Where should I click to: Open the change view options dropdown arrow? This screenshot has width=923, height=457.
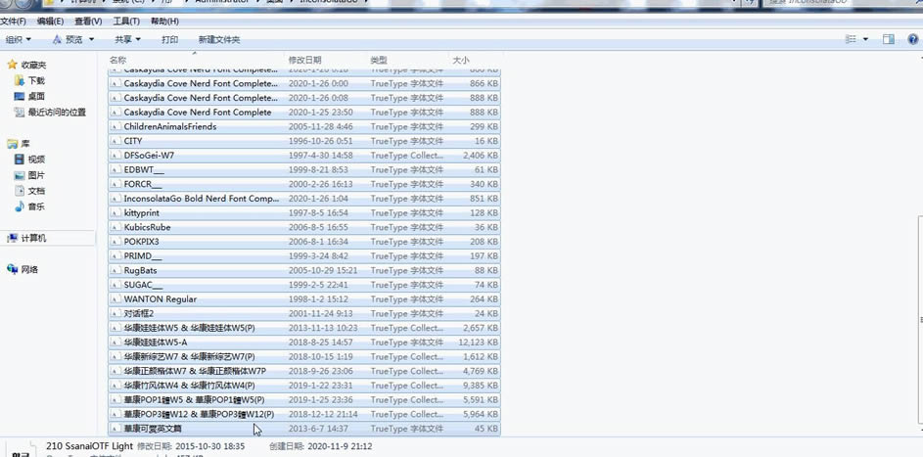click(865, 39)
